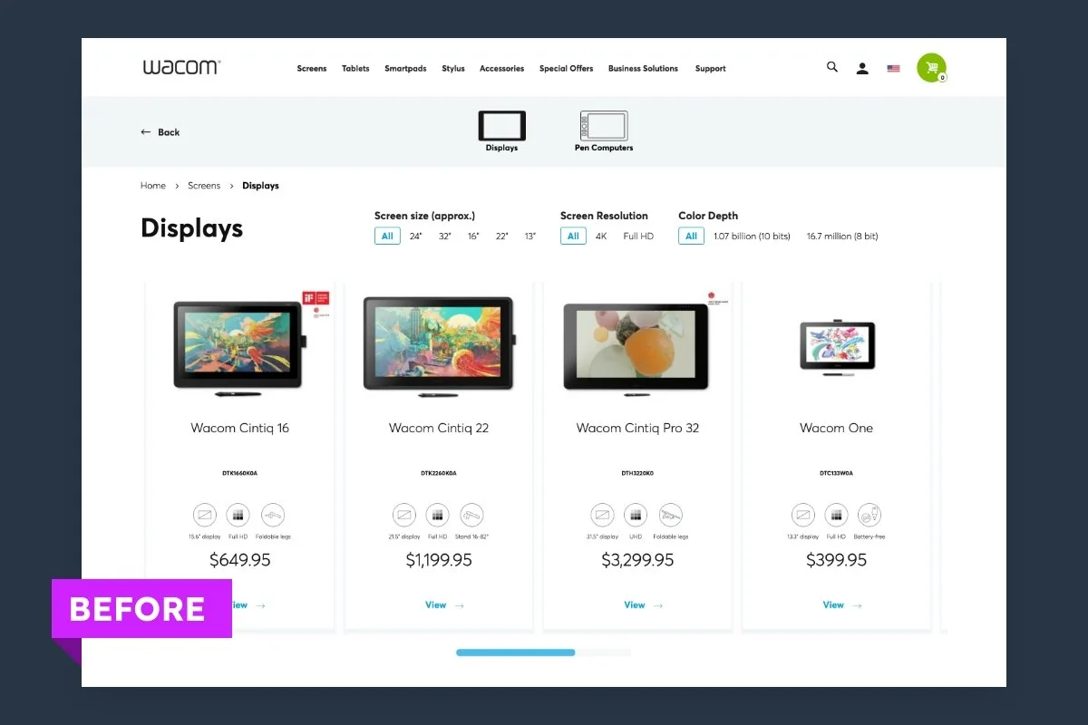Open the Wacom Cintiq 22 product image
This screenshot has height=725, width=1088.
click(x=439, y=345)
